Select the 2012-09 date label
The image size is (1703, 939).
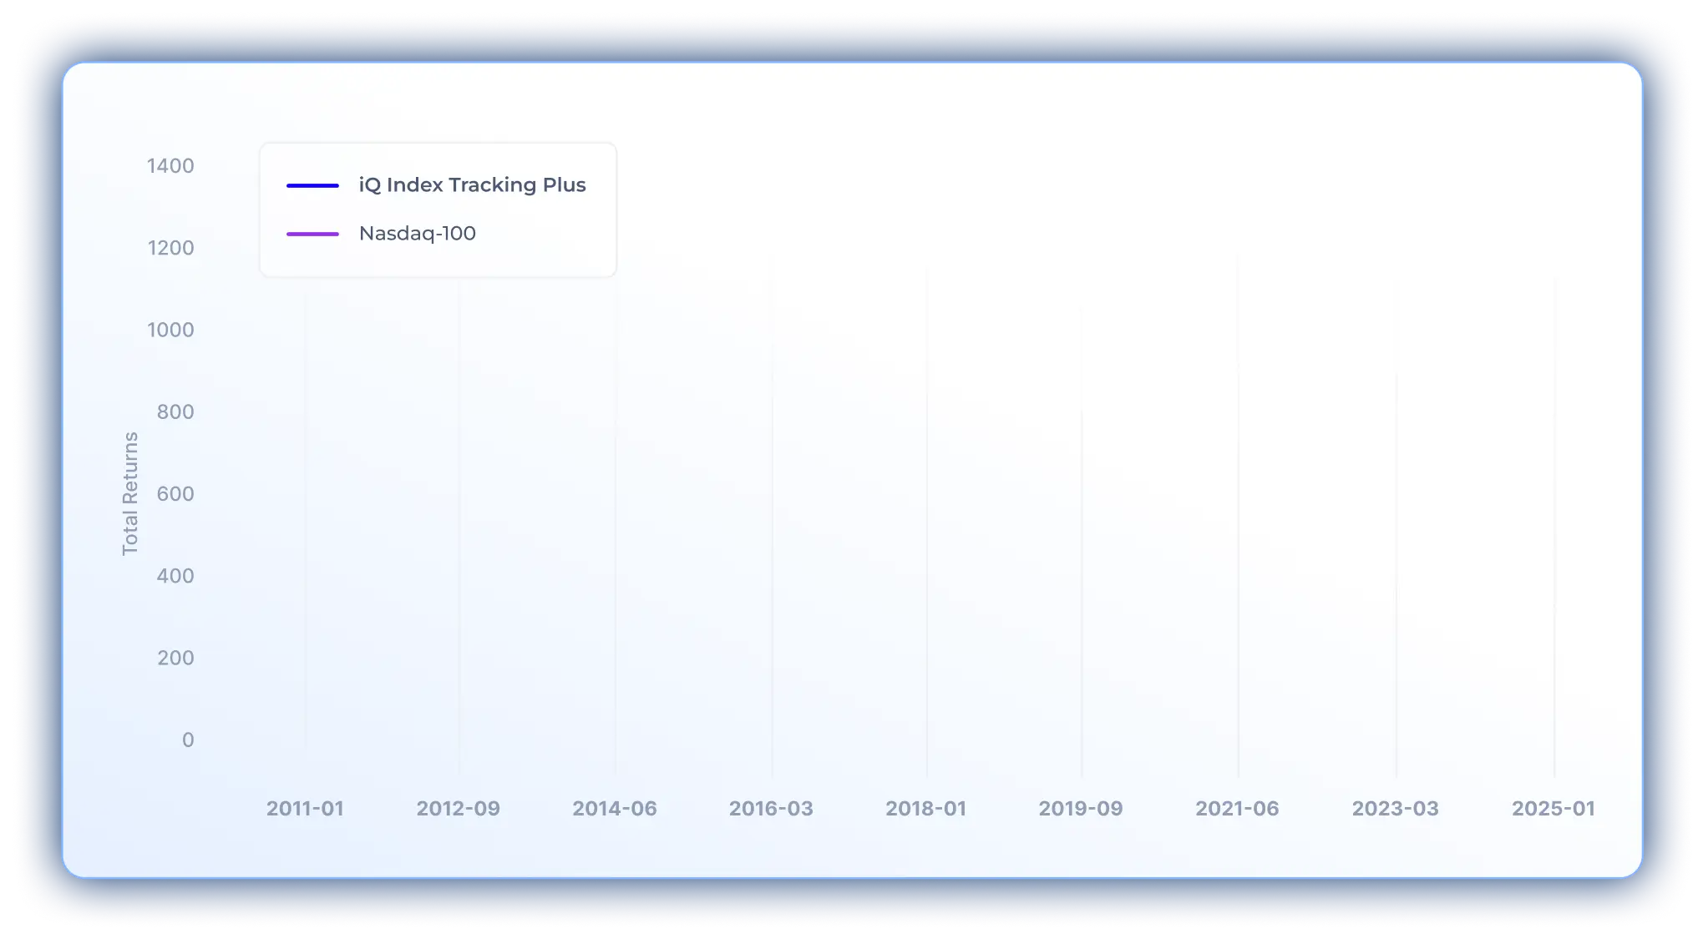coord(458,808)
